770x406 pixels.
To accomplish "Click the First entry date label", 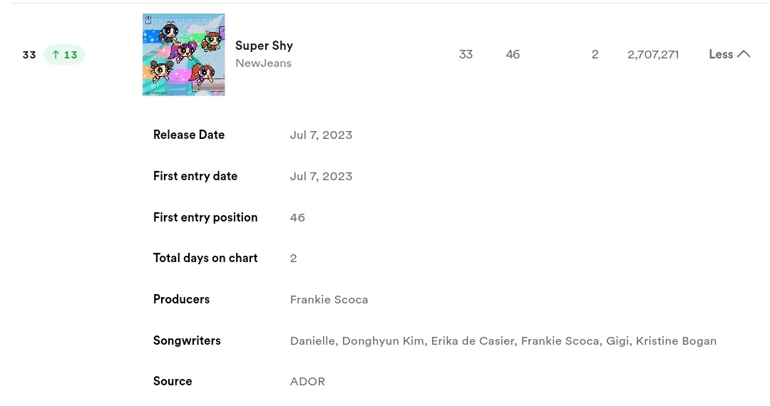I will click(195, 176).
